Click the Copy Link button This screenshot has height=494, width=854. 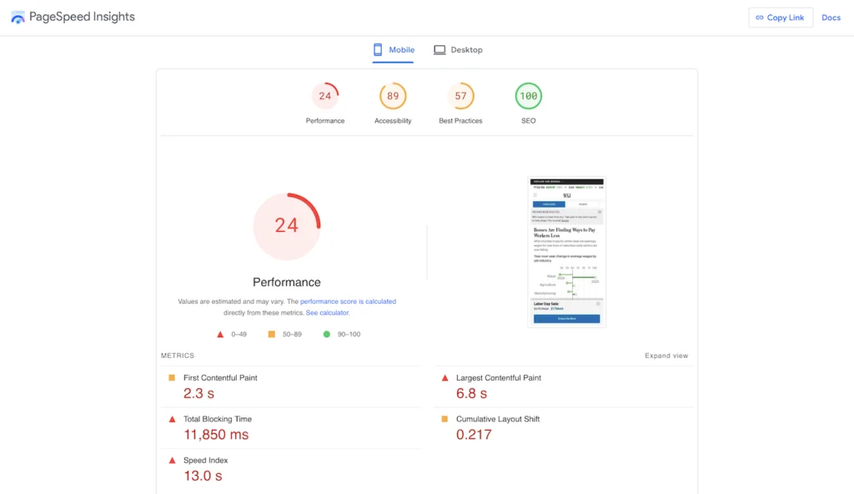781,18
